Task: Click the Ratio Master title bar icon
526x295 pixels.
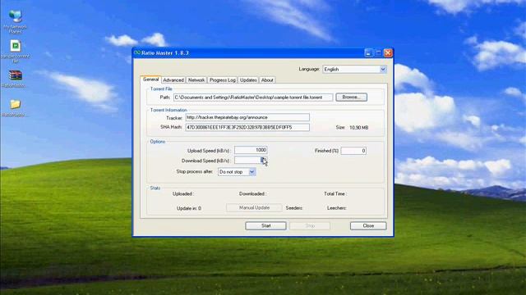Action: [x=137, y=52]
